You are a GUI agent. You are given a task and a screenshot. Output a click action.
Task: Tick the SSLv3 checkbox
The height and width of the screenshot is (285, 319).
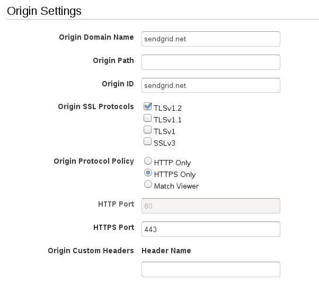pyautogui.click(x=148, y=141)
